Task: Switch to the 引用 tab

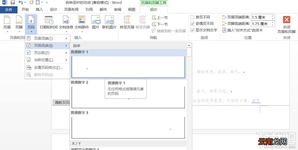Action: 89,9
